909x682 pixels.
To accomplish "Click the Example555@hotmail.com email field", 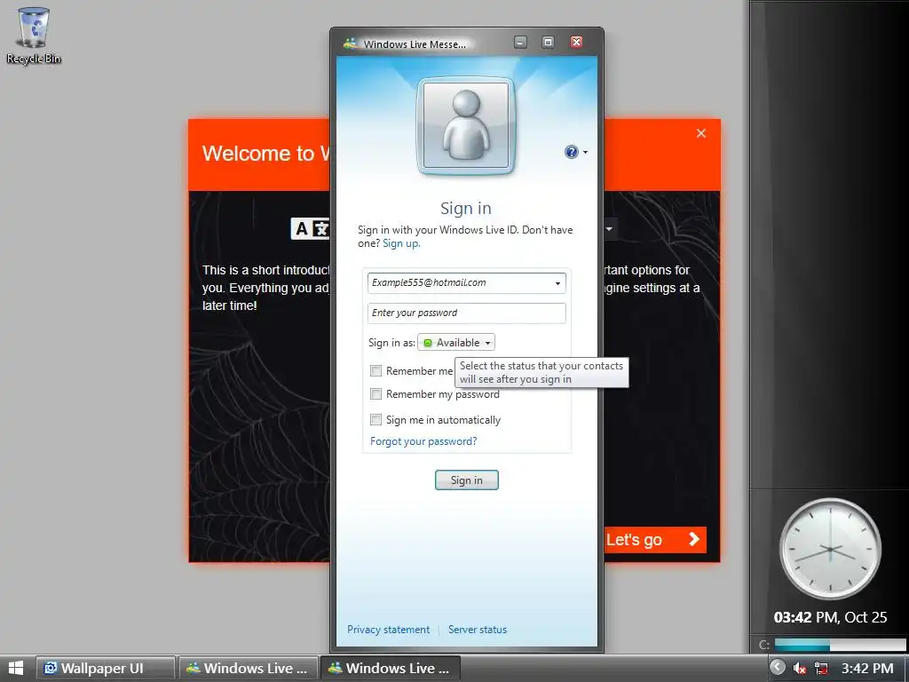I will click(x=467, y=283).
